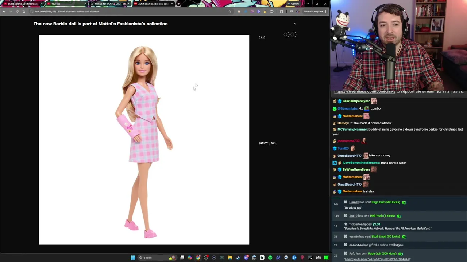Screen dimensions: 467x262
Task: Click the Act10 name in Hell Yeah alert
Action: 353,216
